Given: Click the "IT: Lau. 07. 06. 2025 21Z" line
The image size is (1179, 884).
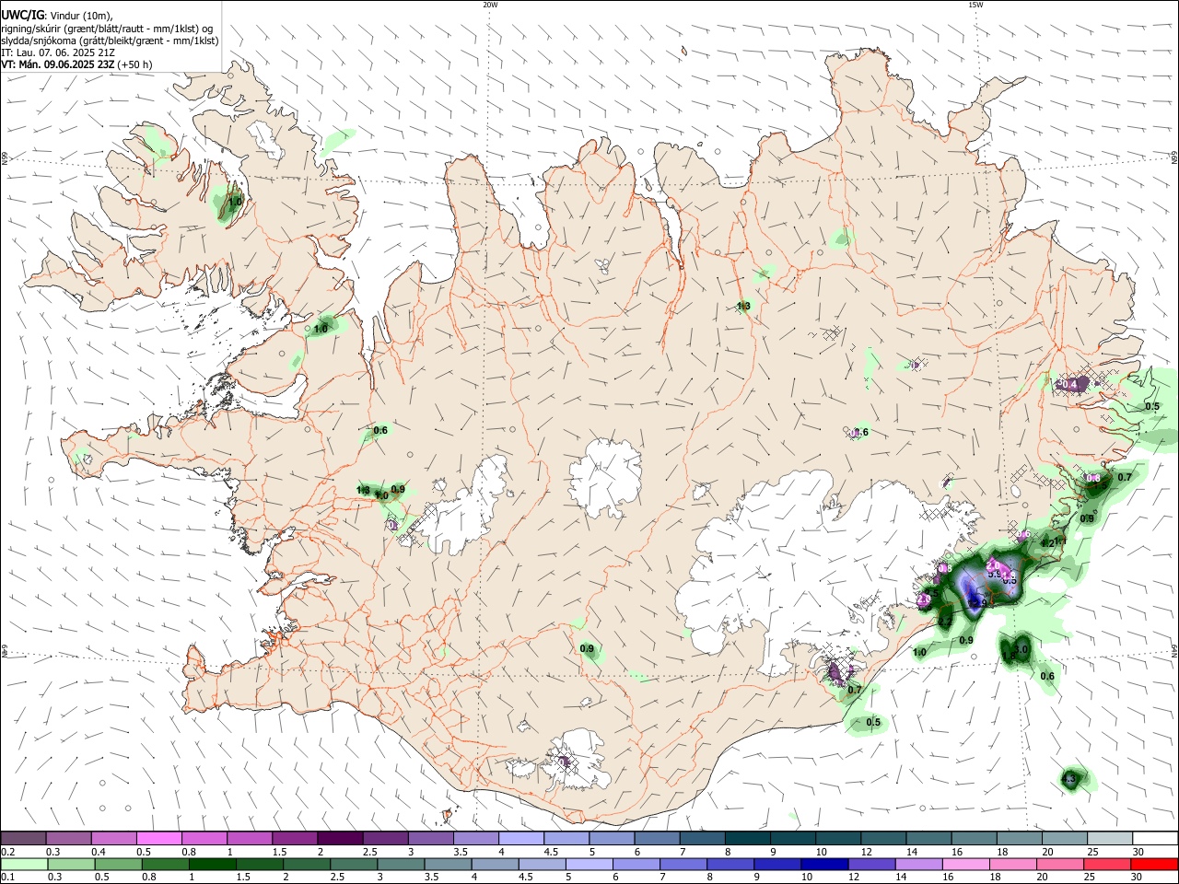Looking at the screenshot, I should click(x=58, y=52).
